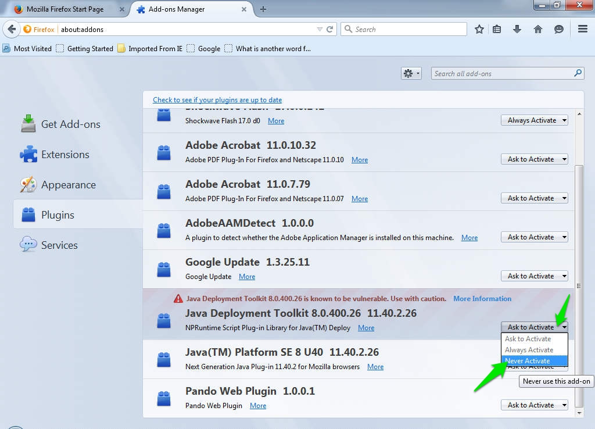Close the Add-ons Manager tab
This screenshot has height=429, width=595.
point(244,9)
